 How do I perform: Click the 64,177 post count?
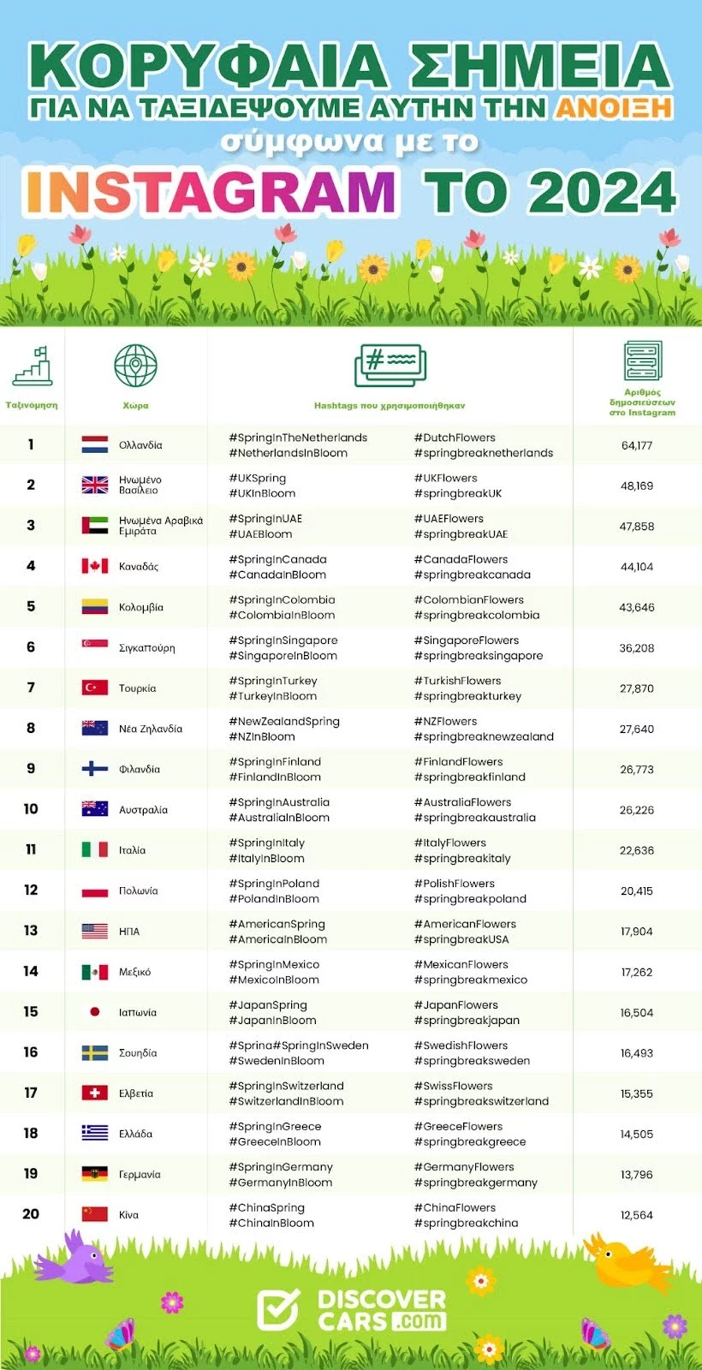(x=636, y=445)
